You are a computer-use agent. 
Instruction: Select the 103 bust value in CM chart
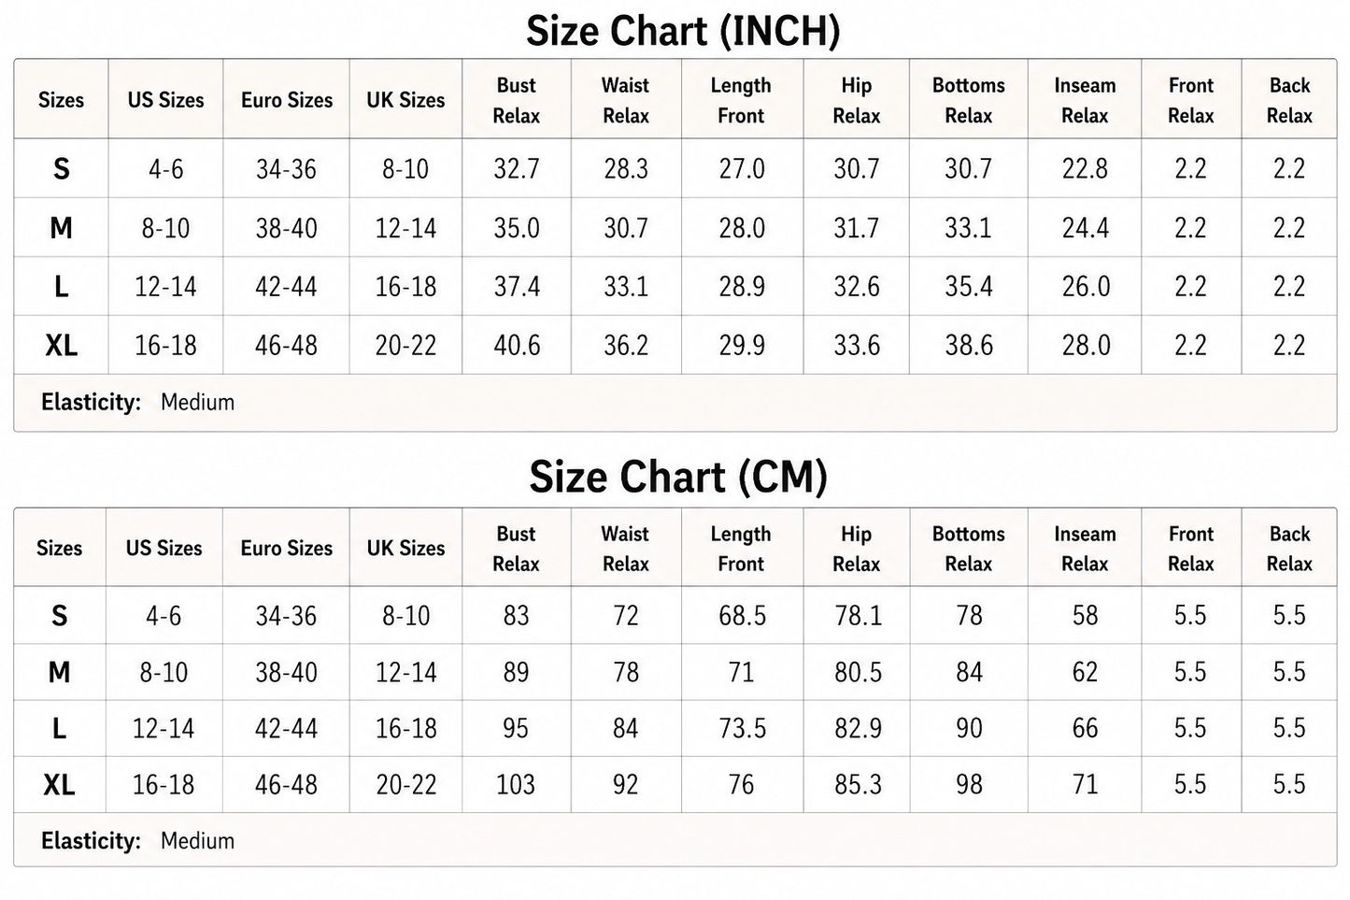(x=516, y=785)
